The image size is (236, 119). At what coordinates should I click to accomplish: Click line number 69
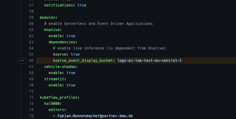pos(31,79)
